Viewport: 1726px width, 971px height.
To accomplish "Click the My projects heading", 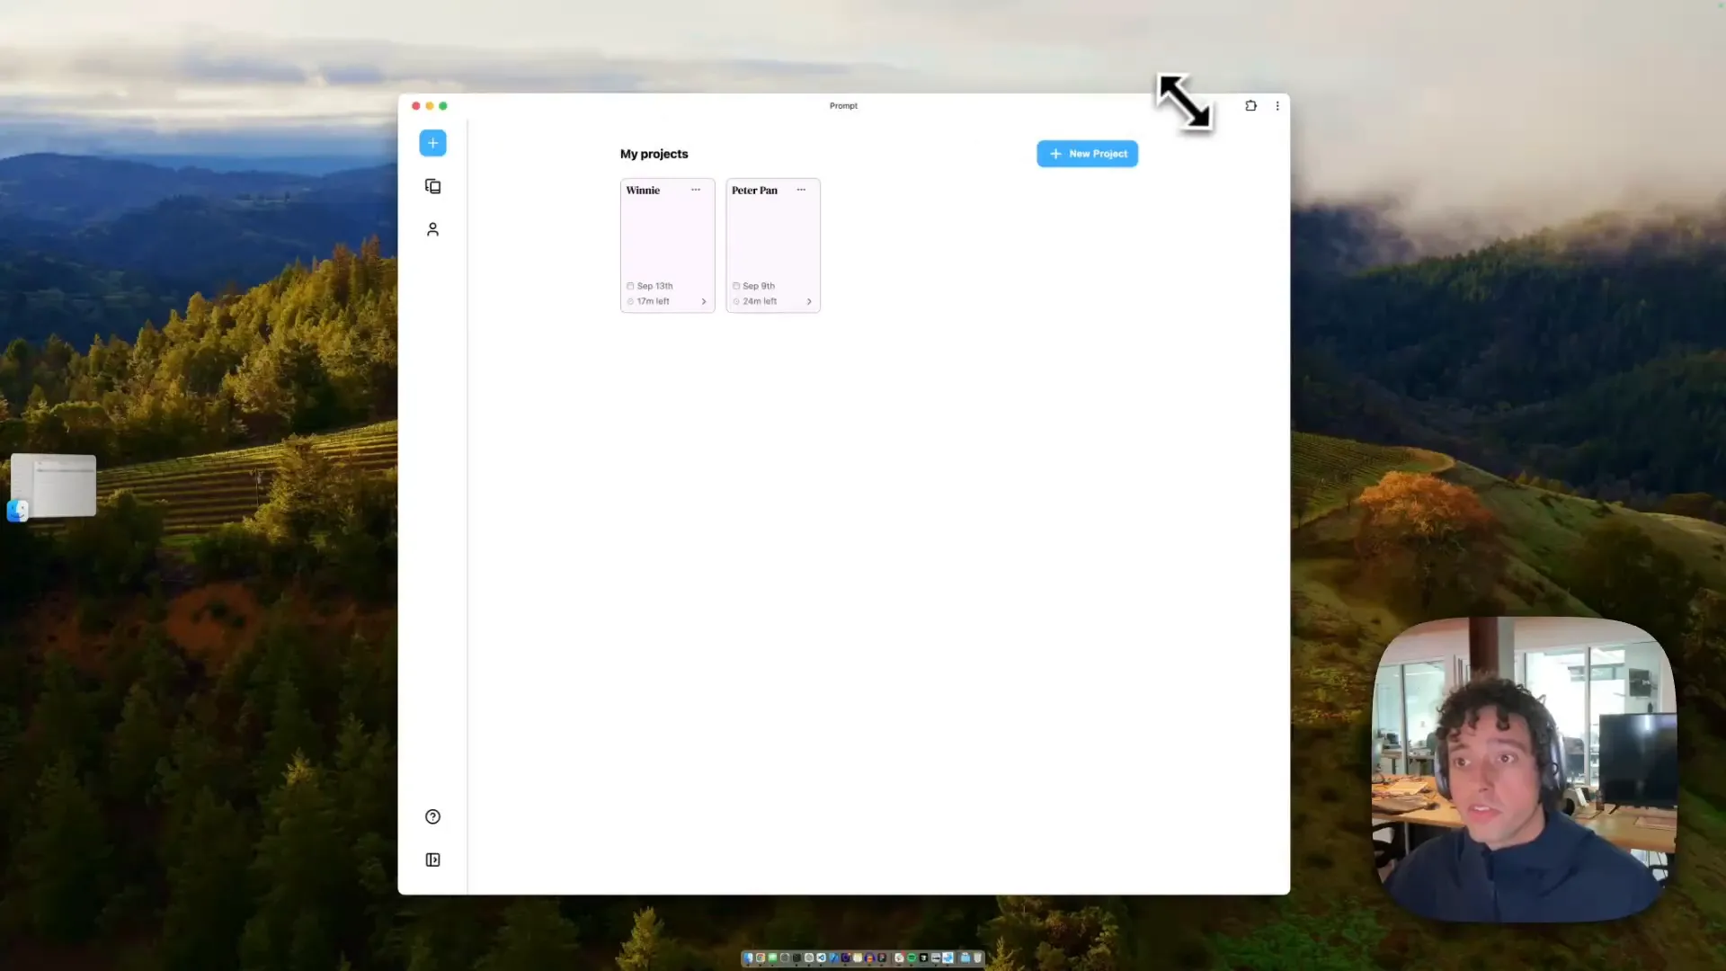I will 654,154.
